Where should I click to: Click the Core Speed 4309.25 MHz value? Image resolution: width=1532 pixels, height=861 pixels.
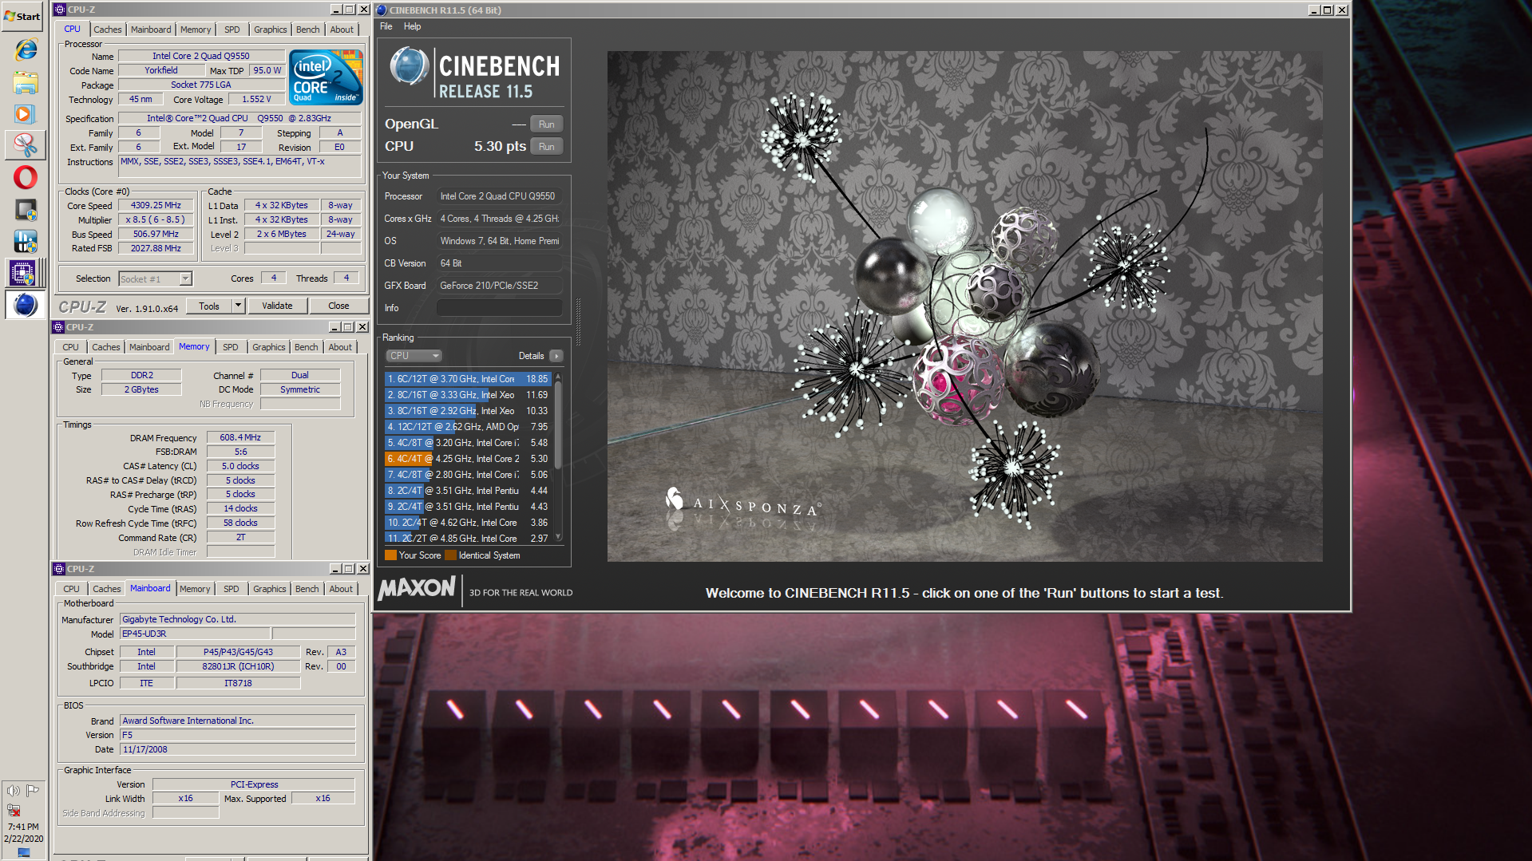pos(156,205)
